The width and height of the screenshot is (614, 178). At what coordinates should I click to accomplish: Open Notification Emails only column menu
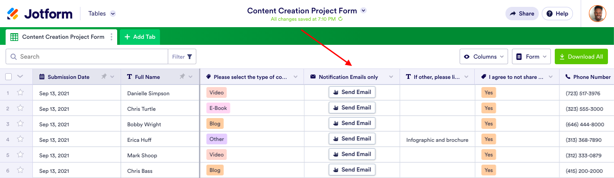pyautogui.click(x=391, y=77)
